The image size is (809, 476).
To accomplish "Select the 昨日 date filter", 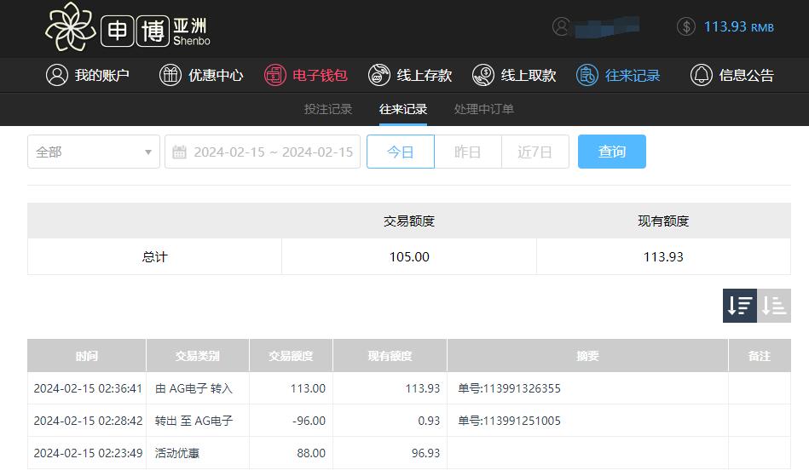I will click(468, 152).
